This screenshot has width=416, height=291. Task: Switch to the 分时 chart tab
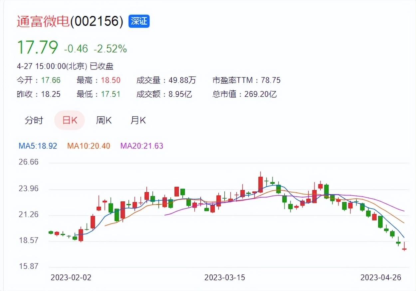34,120
